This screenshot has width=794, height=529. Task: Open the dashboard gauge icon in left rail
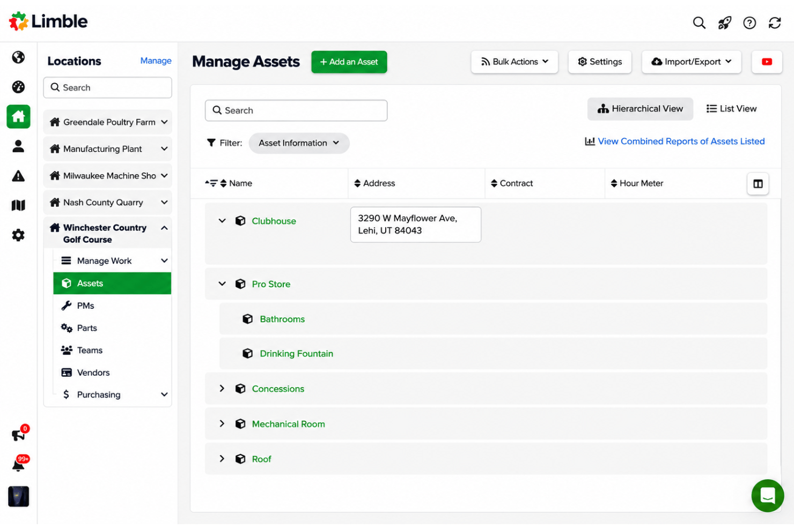[18, 87]
